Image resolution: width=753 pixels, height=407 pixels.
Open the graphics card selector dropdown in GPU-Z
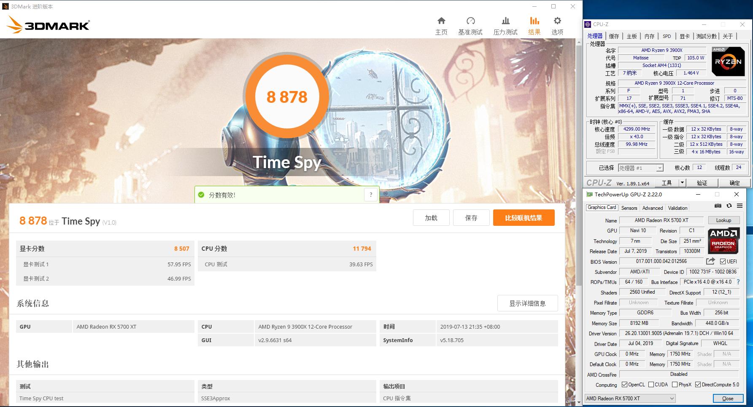pyautogui.click(x=672, y=398)
